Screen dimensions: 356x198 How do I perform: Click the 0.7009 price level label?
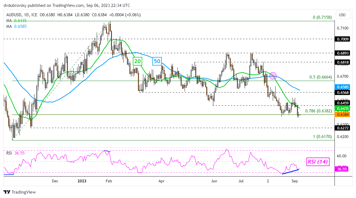[x=342, y=39]
